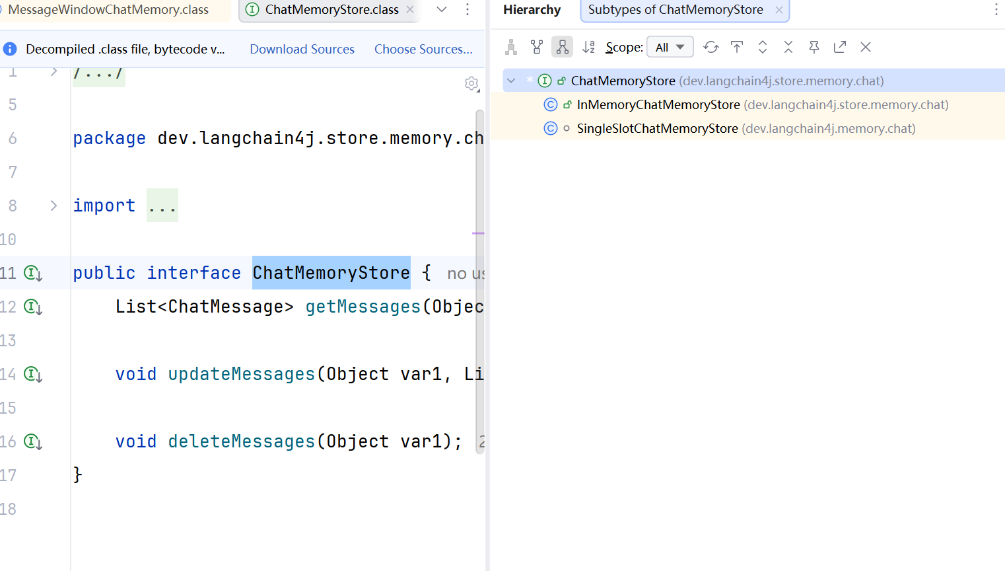Select InMemoryChatMemoryStore in hierarchy
This screenshot has height=571, width=1005.
[753, 104]
